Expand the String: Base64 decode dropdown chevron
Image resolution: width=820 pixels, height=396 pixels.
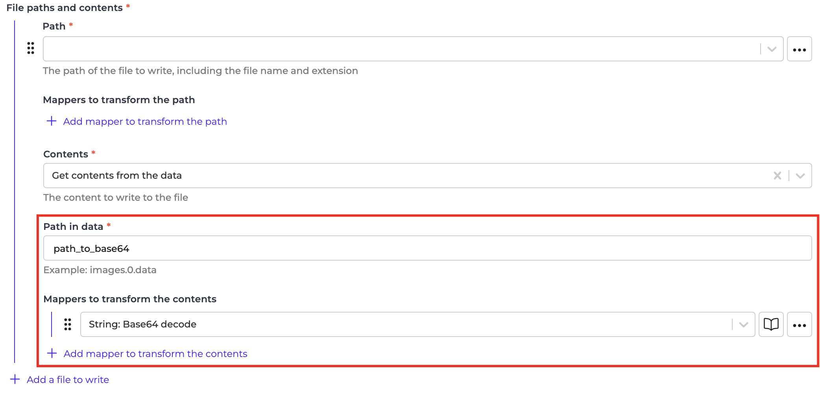click(744, 325)
